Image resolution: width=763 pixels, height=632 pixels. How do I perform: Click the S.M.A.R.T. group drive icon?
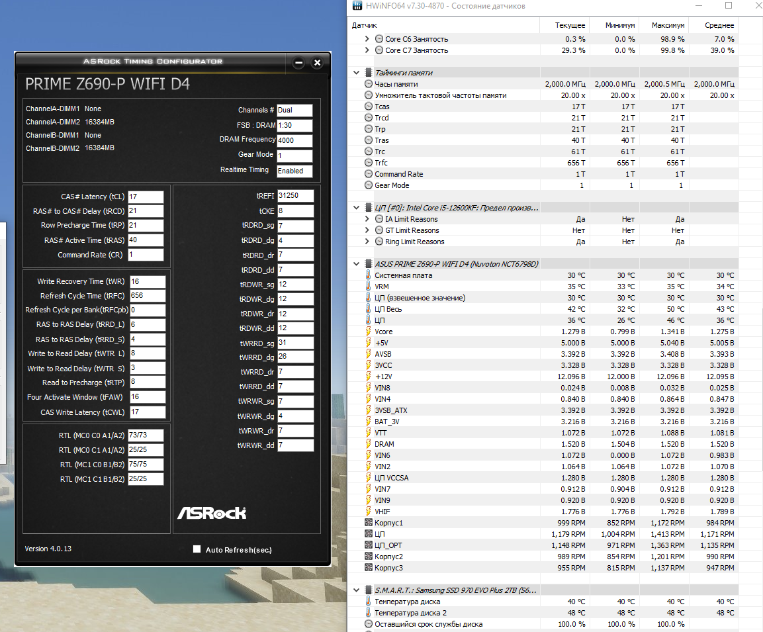pos(369,590)
